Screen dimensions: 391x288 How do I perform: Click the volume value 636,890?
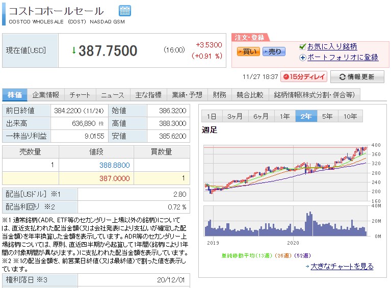pos(84,123)
